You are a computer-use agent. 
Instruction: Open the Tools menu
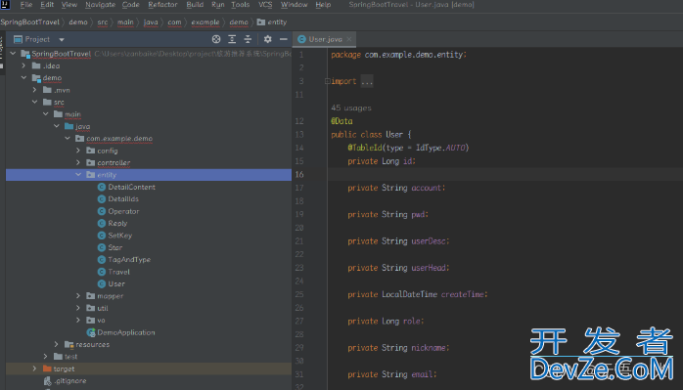pos(241,5)
